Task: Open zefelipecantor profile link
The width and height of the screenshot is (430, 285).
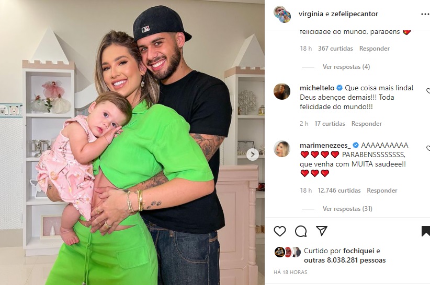Action: [x=355, y=14]
